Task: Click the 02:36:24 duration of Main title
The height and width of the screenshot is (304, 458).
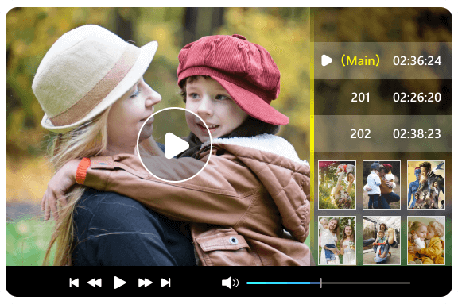Action: tap(417, 61)
